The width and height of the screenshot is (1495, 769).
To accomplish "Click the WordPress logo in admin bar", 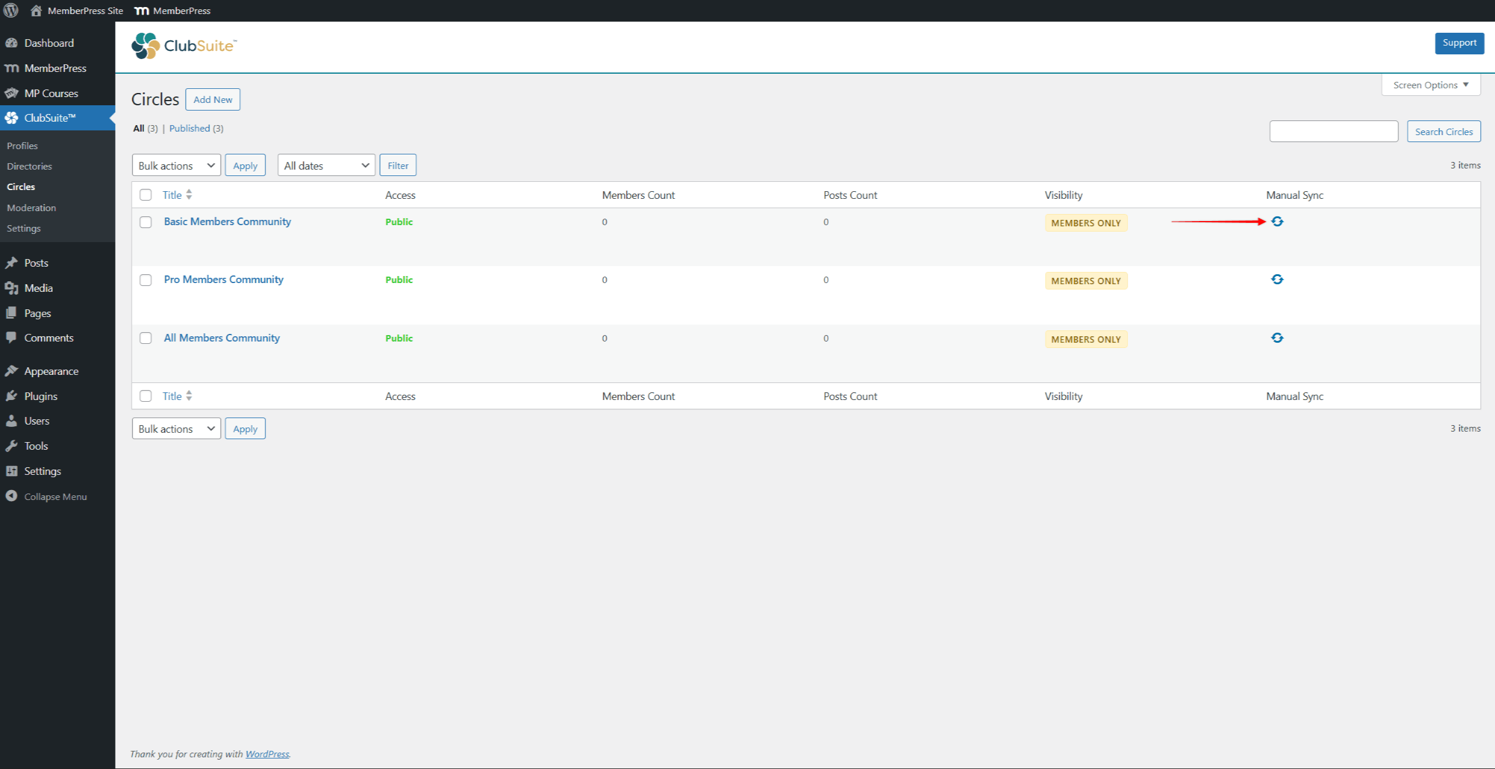I will (11, 11).
